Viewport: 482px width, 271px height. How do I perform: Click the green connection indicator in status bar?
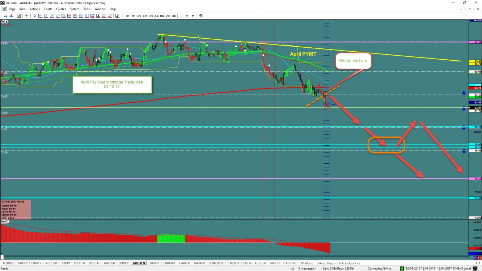point(402,268)
